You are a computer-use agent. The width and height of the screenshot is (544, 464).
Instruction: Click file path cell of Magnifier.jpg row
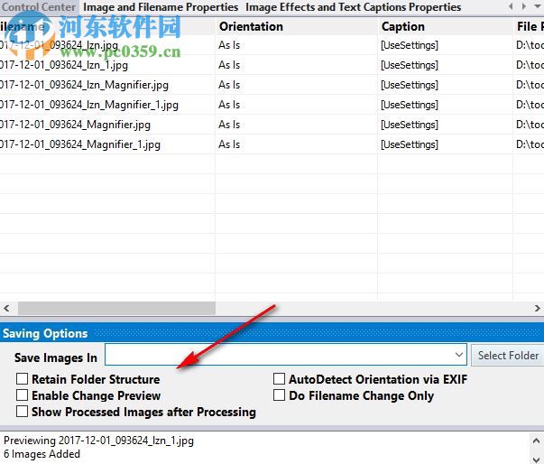529,125
